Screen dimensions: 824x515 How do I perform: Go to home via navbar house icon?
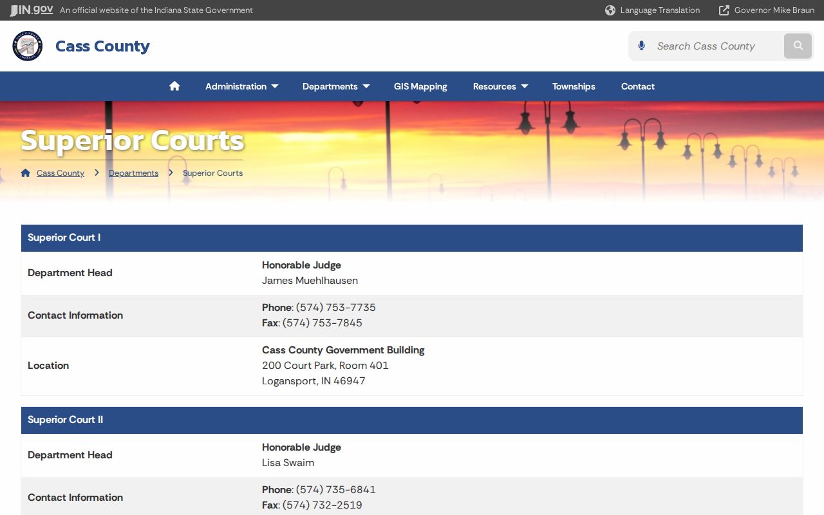coord(174,86)
